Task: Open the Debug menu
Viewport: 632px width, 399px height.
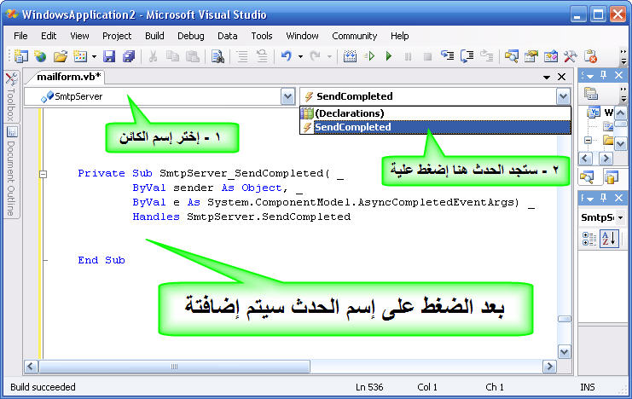Action: pos(191,36)
